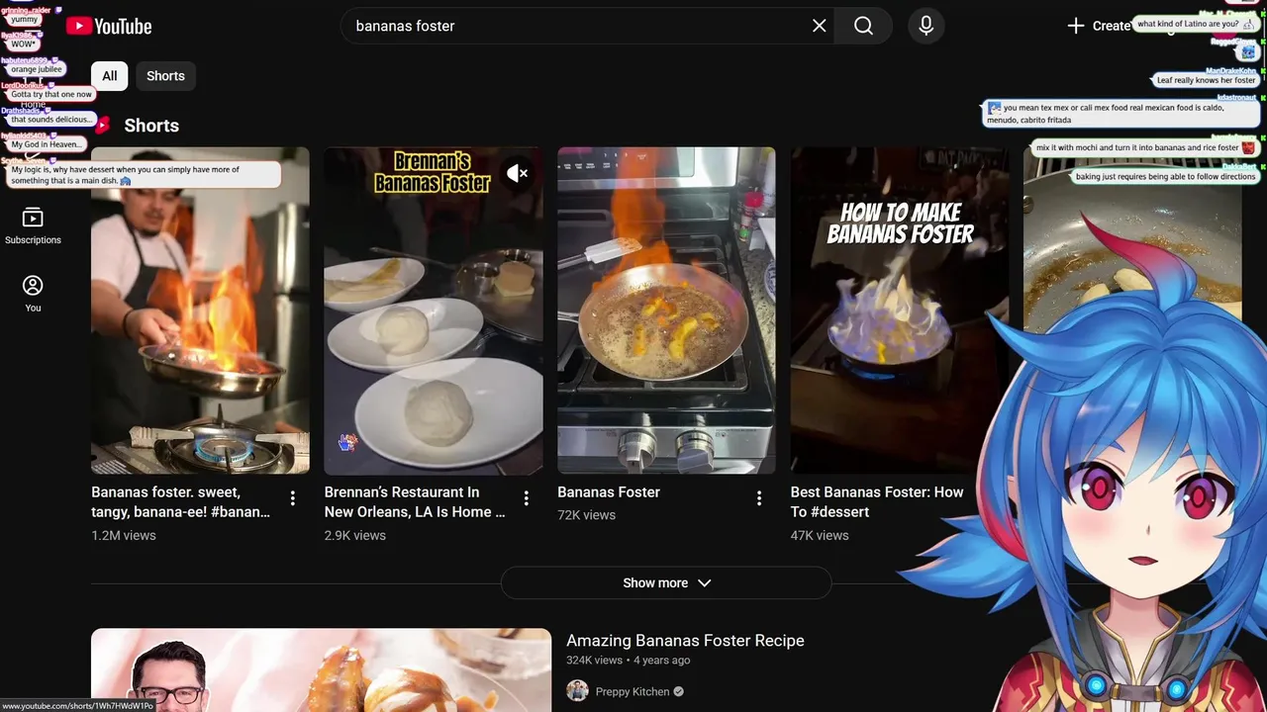Open Subscriptions in the sidebar
Image resolution: width=1267 pixels, height=712 pixels.
(x=33, y=226)
